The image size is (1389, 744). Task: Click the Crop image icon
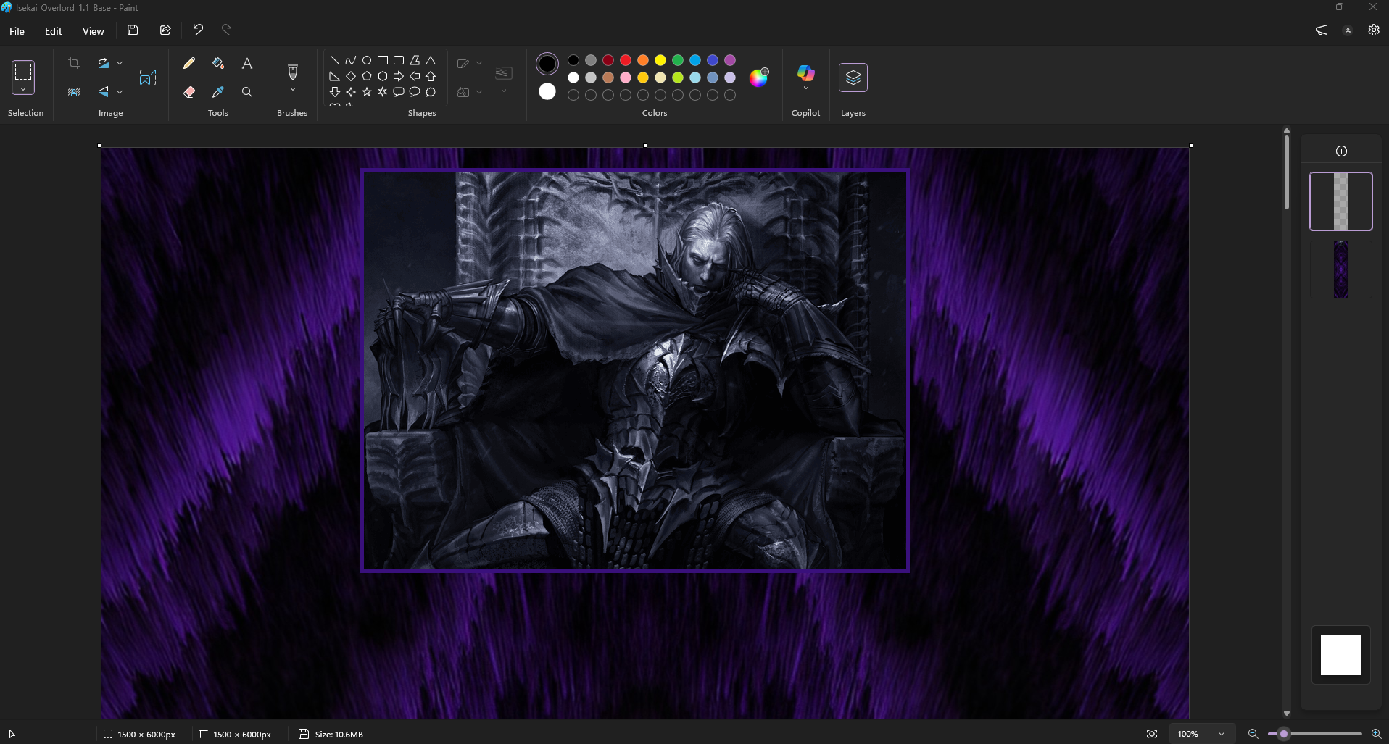pos(74,63)
